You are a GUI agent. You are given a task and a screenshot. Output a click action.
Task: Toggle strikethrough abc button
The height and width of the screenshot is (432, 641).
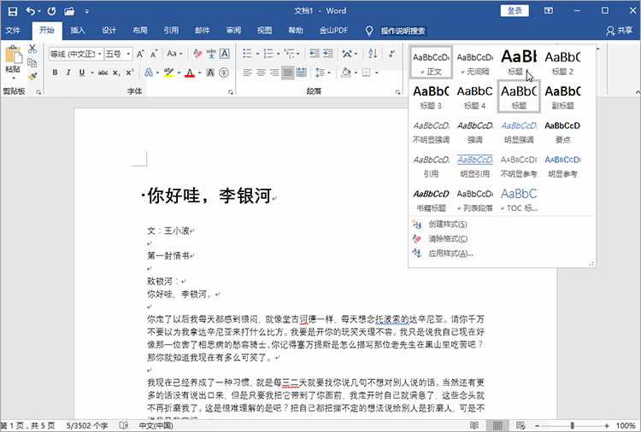[x=103, y=73]
